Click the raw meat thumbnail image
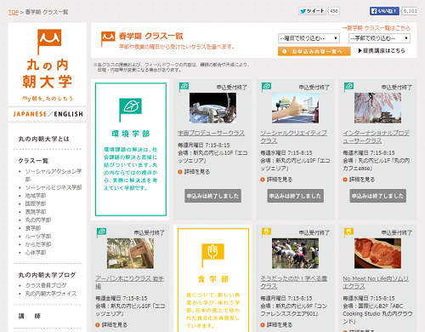 [377, 254]
